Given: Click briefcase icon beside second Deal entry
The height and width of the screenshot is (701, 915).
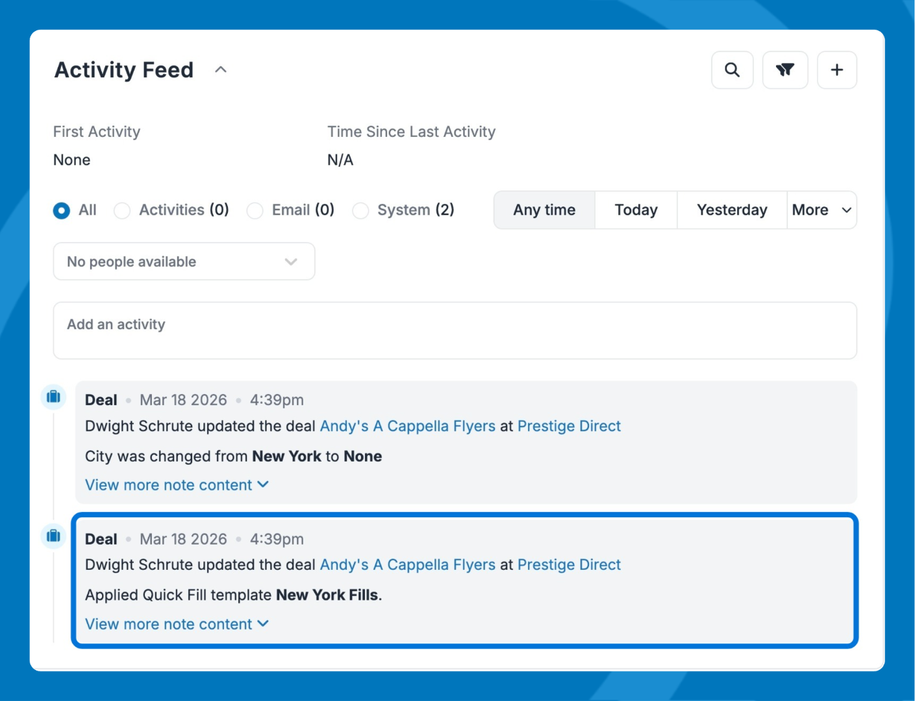Looking at the screenshot, I should [54, 535].
